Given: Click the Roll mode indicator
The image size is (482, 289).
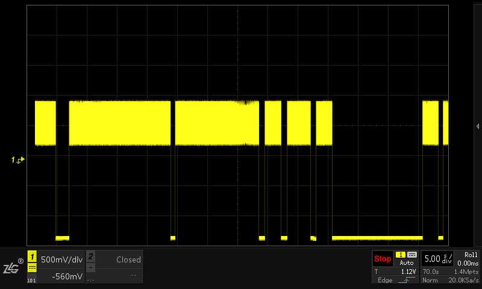Looking at the screenshot, I should tap(471, 255).
